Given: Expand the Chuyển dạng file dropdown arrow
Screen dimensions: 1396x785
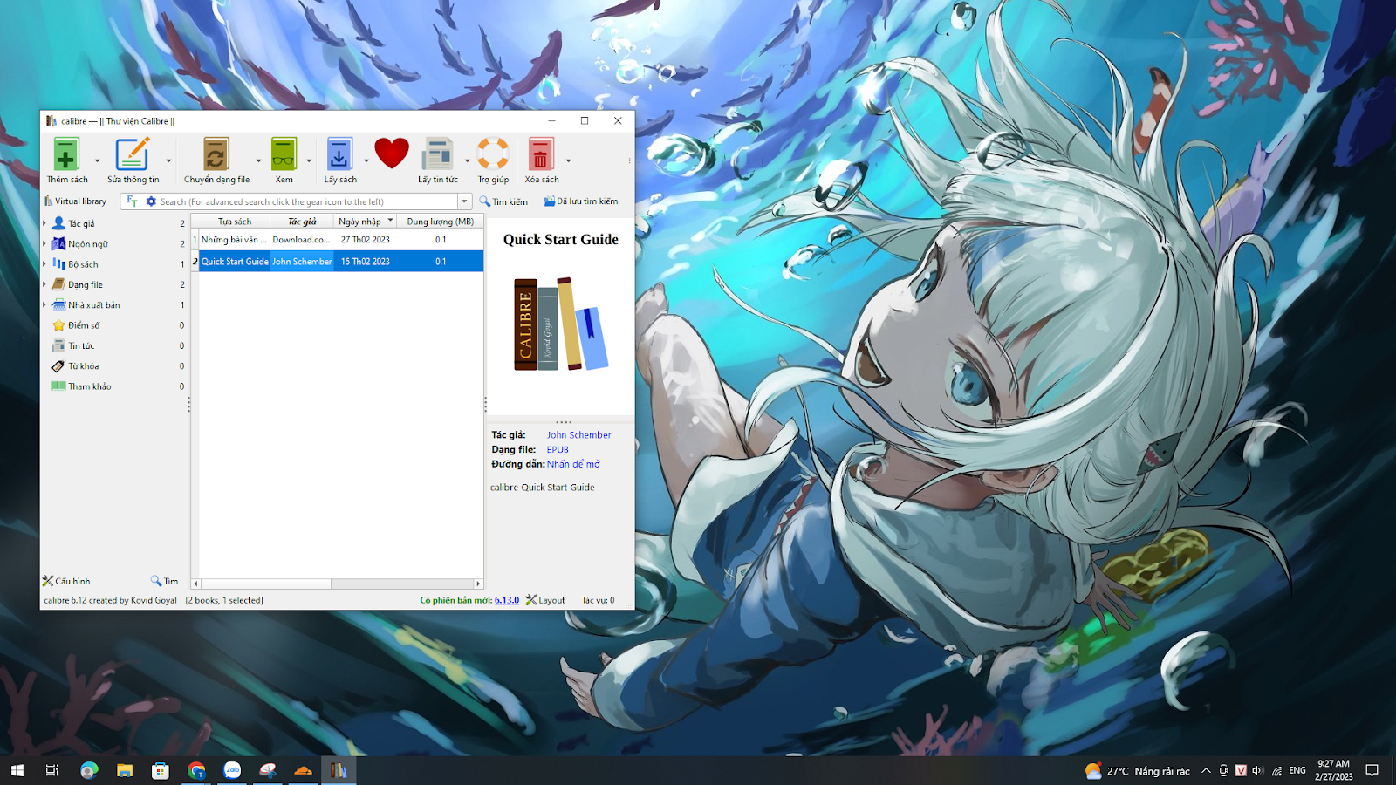Looking at the screenshot, I should pos(258,160).
